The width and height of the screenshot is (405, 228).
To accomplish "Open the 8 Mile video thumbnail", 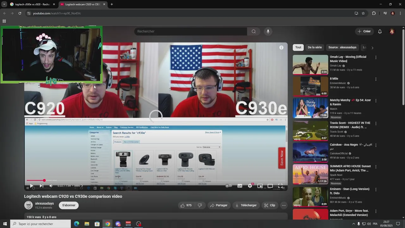I will click(310, 86).
